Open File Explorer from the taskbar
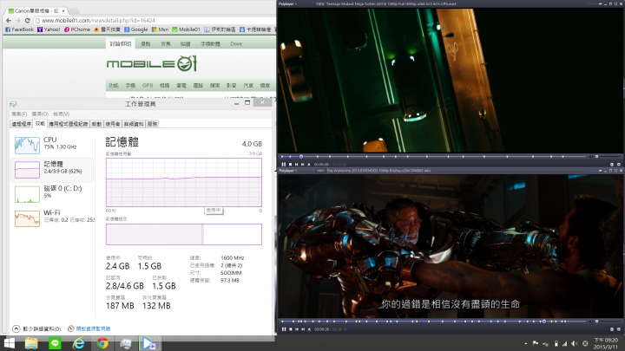 coord(31,343)
